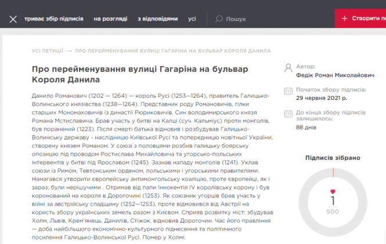Click the plus icon on the red button
Image resolution: width=386 pixels, height=244 pixels.
tap(344, 19)
